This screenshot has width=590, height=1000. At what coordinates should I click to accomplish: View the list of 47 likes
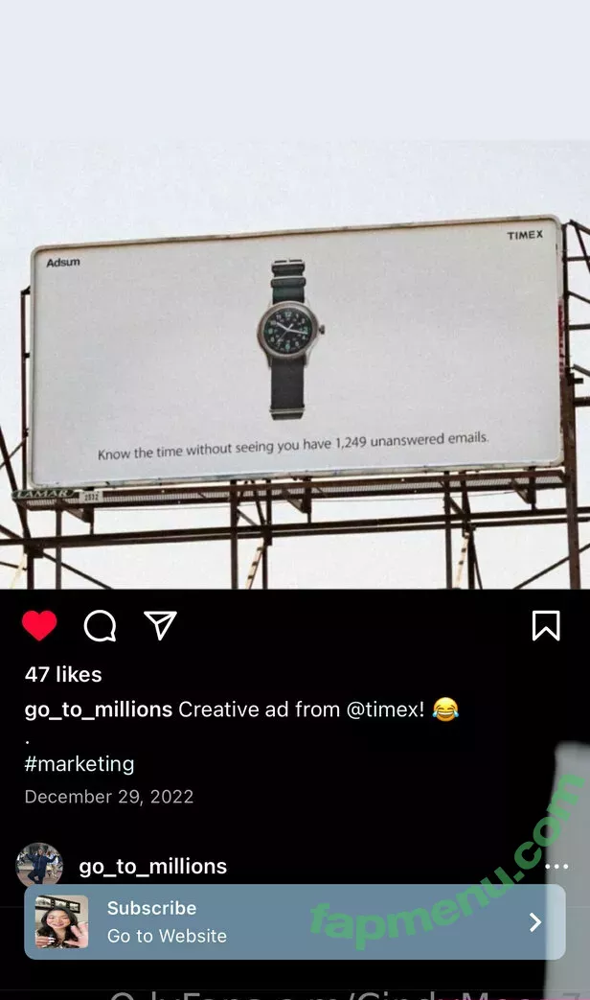point(63,674)
